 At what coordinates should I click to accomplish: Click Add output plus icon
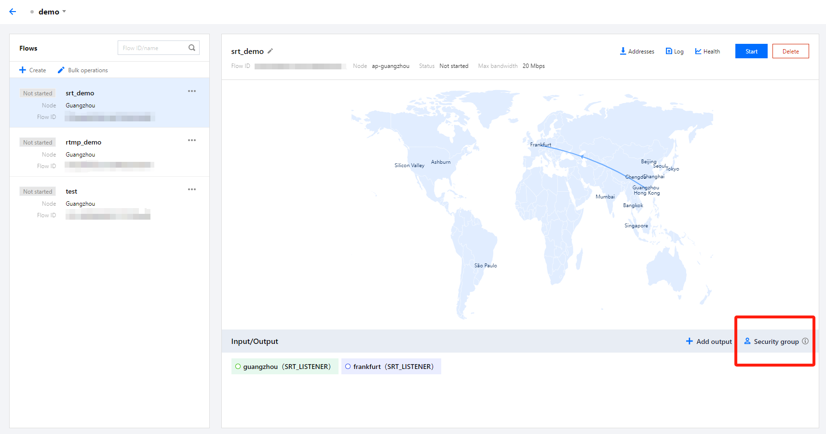[x=690, y=342]
